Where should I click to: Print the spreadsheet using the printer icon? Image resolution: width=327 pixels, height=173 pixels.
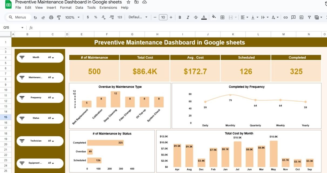point(51,17)
